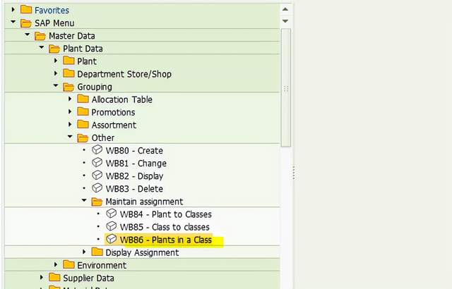
Task: Click the WB80 transaction cube icon
Action: coord(97,149)
